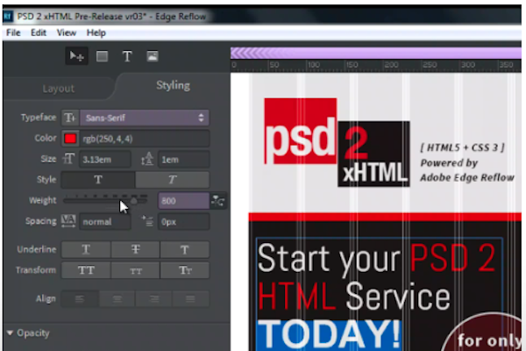
Task: Set font style to normal
Action: 98,180
